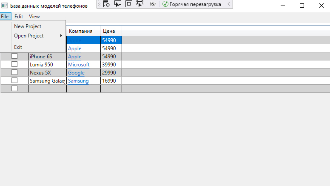Image resolution: width=330 pixels, height=186 pixels.
Task: Open the Samsung company link
Action: click(78, 81)
